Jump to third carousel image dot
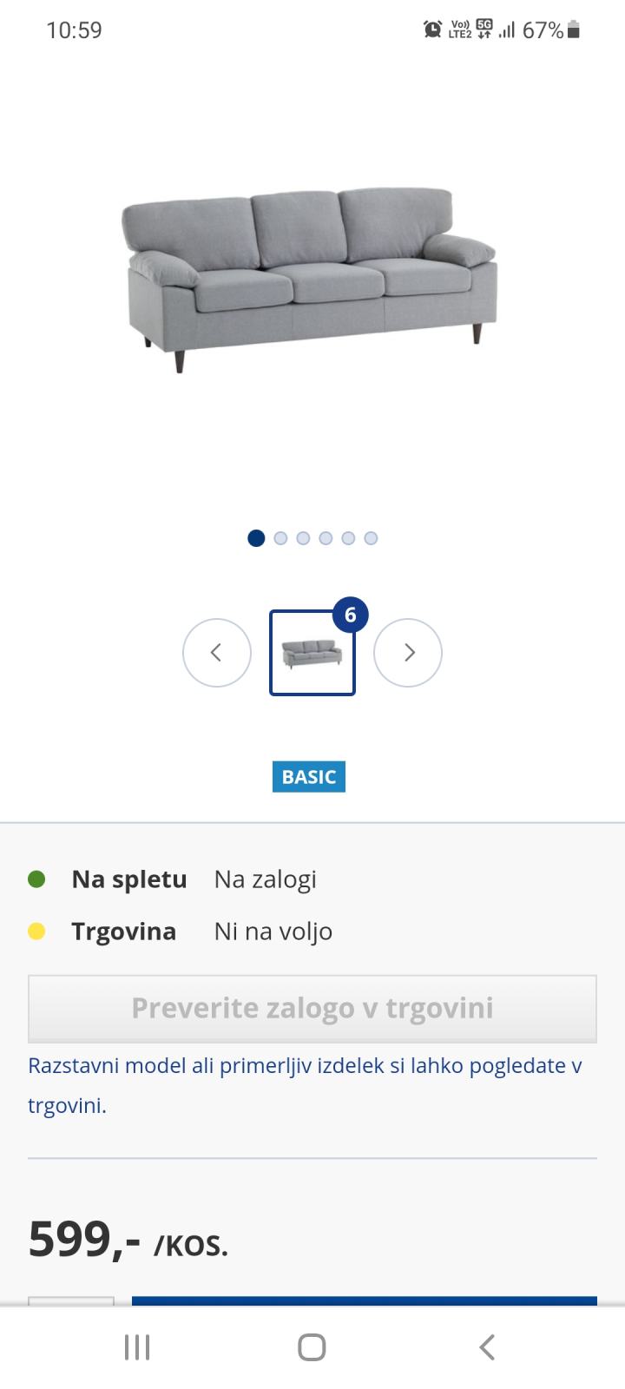 pyautogui.click(x=303, y=538)
